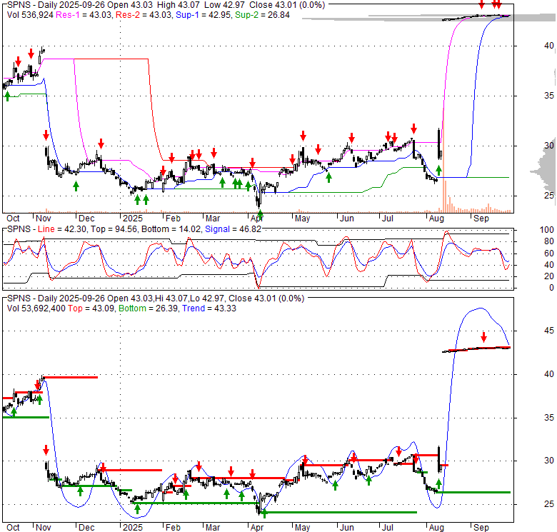
Task: Click the 'Aug' month label under bottom chart
Action: click(436, 528)
